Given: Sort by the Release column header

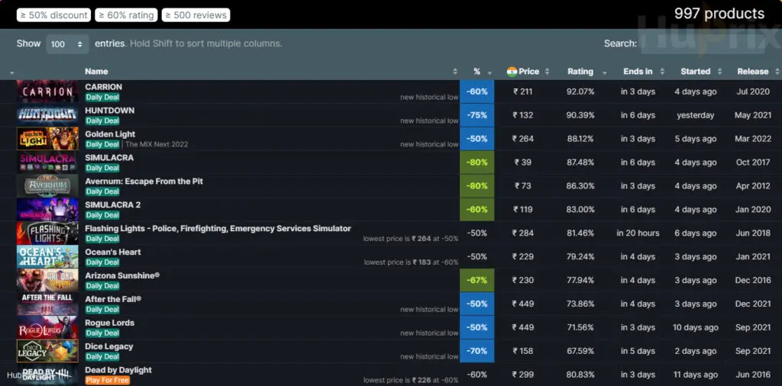Looking at the screenshot, I should coord(752,72).
